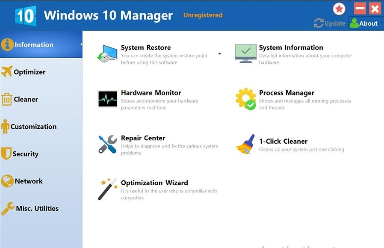
Task: Click the Update refresh arrows icon
Action: (319, 23)
